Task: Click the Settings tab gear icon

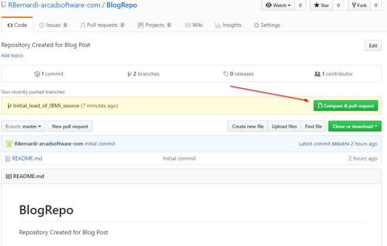Action: [256, 25]
